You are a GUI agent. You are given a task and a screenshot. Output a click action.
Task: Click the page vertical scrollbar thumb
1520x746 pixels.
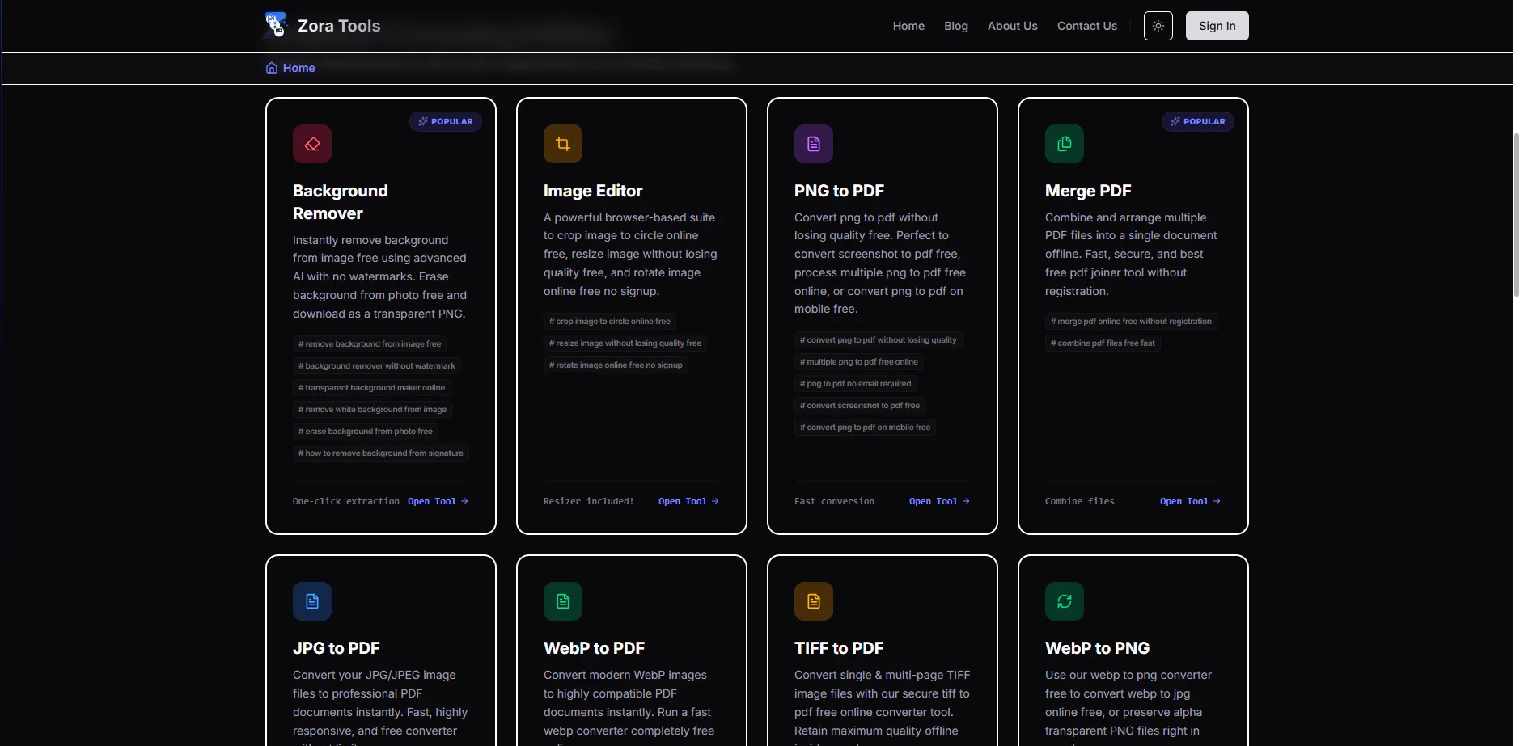tap(1516, 215)
